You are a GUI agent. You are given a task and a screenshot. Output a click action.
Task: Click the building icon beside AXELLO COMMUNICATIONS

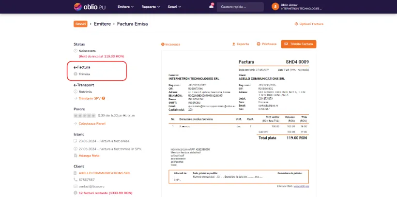click(75, 173)
